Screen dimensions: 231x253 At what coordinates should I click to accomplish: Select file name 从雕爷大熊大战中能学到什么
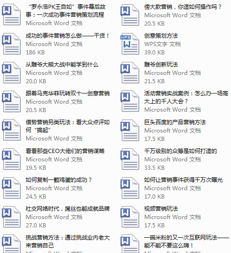pyautogui.click(x=62, y=65)
